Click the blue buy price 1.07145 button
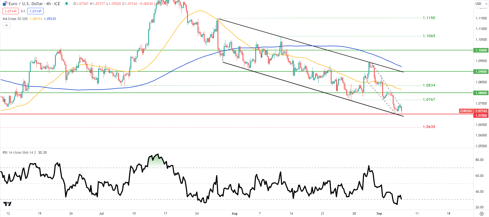This screenshot has height=217, width=489. [35, 11]
